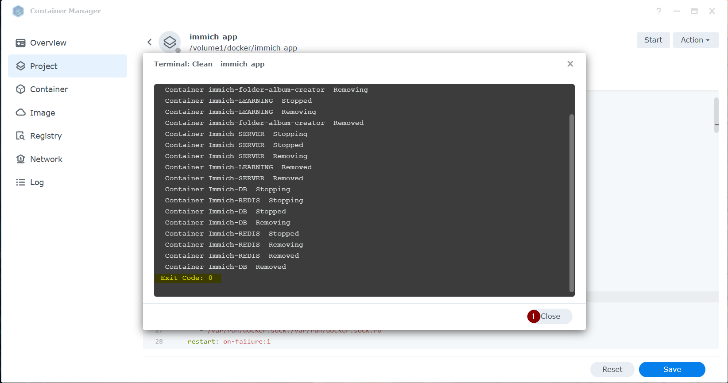Click 'Container Immich-REDIS Stopping' terminal line
This screenshot has width=728, height=383.
(234, 201)
